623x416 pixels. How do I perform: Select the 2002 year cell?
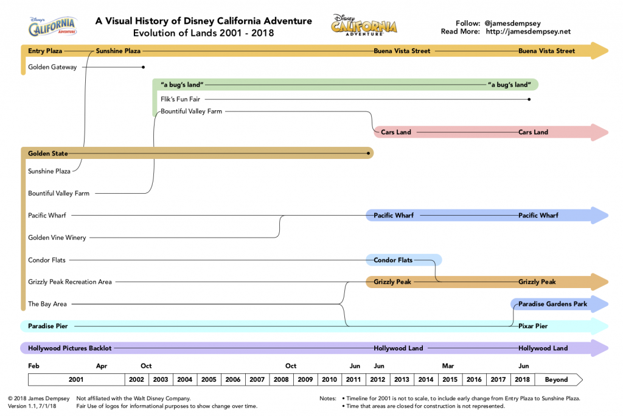tap(137, 379)
